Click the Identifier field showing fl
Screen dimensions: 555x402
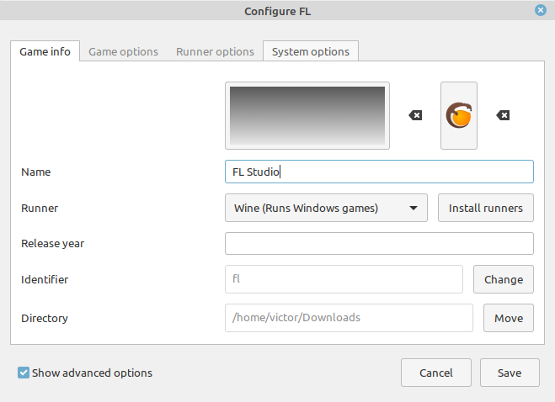344,279
